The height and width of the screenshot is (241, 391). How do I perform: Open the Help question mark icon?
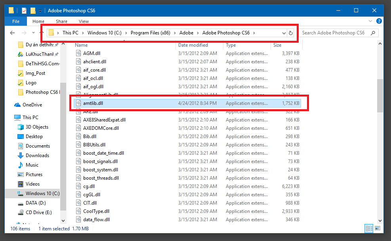(x=379, y=21)
